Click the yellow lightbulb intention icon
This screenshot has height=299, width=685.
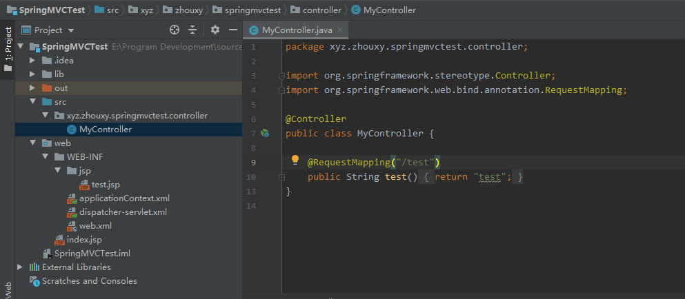(x=295, y=161)
